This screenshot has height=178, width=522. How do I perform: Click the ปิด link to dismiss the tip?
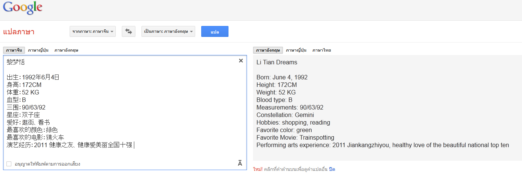tap(332, 169)
